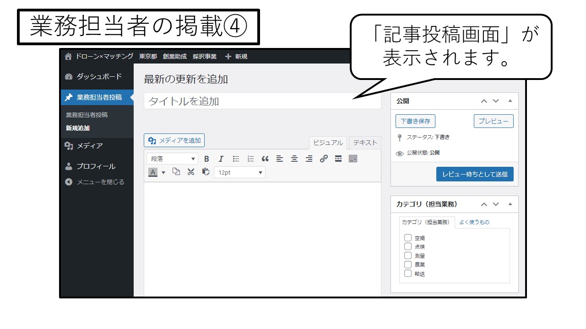Click the ドローン×マッチング site name
Screen dimensions: 586x329
click(x=104, y=57)
